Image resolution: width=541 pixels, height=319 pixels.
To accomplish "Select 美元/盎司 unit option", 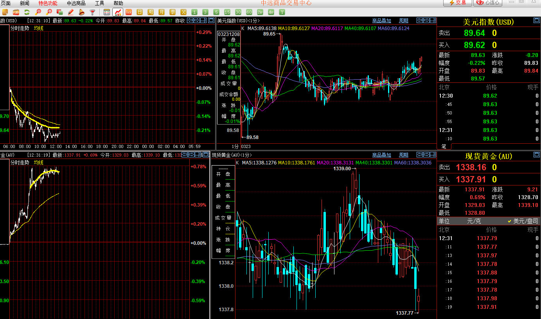I will (526, 221).
